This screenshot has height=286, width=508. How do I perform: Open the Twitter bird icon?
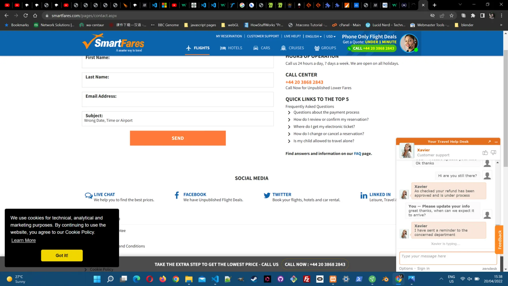click(267, 195)
